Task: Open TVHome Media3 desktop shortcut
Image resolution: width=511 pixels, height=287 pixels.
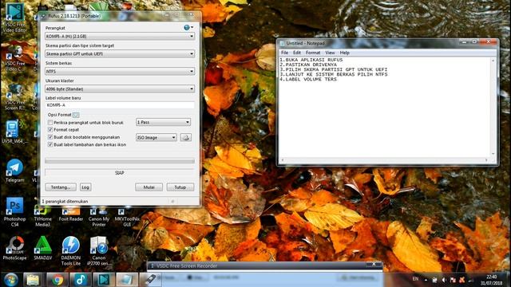Action: 42,216
